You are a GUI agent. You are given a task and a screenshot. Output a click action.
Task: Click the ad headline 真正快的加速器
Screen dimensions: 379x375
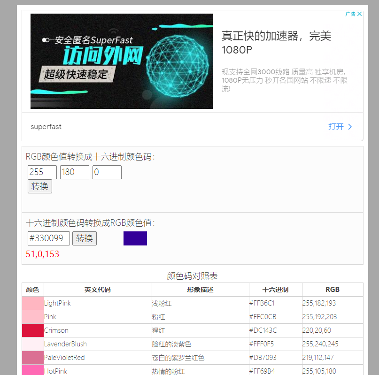point(276,43)
